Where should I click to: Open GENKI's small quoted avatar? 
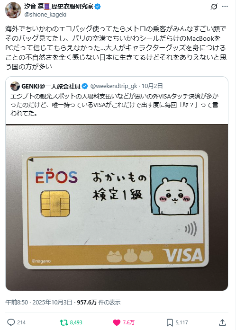(15, 86)
